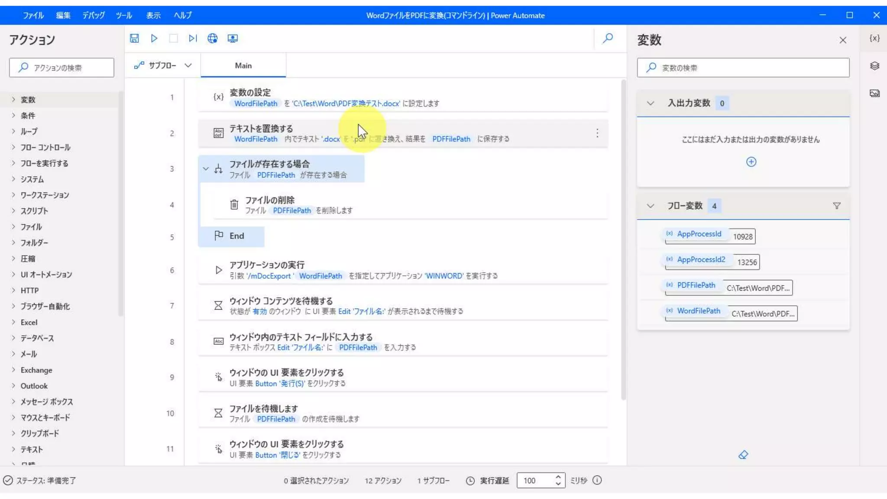887x499 pixels.
Task: Save the flow with the floppy disk icon
Action: point(134,38)
